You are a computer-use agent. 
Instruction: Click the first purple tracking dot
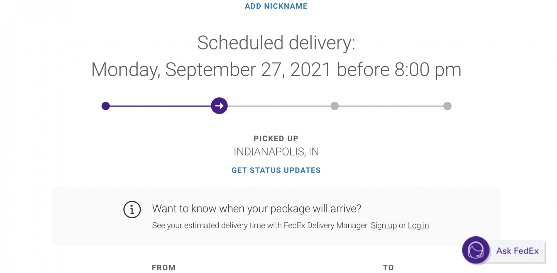click(106, 106)
